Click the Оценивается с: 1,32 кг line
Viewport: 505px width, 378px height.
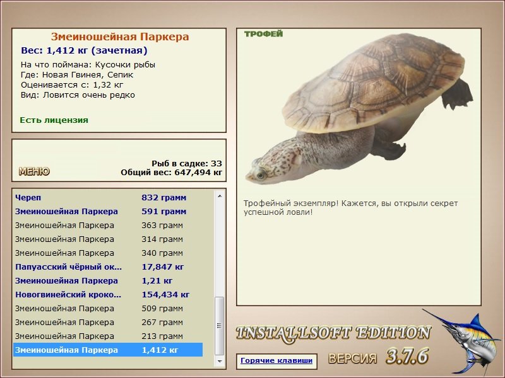click(72, 85)
